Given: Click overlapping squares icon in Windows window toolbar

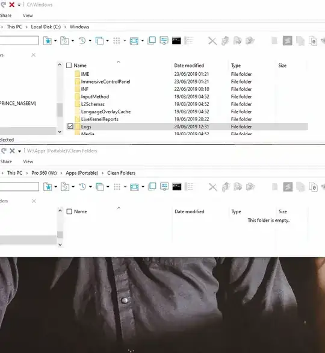Looking at the screenshot, I should [x=152, y=40].
